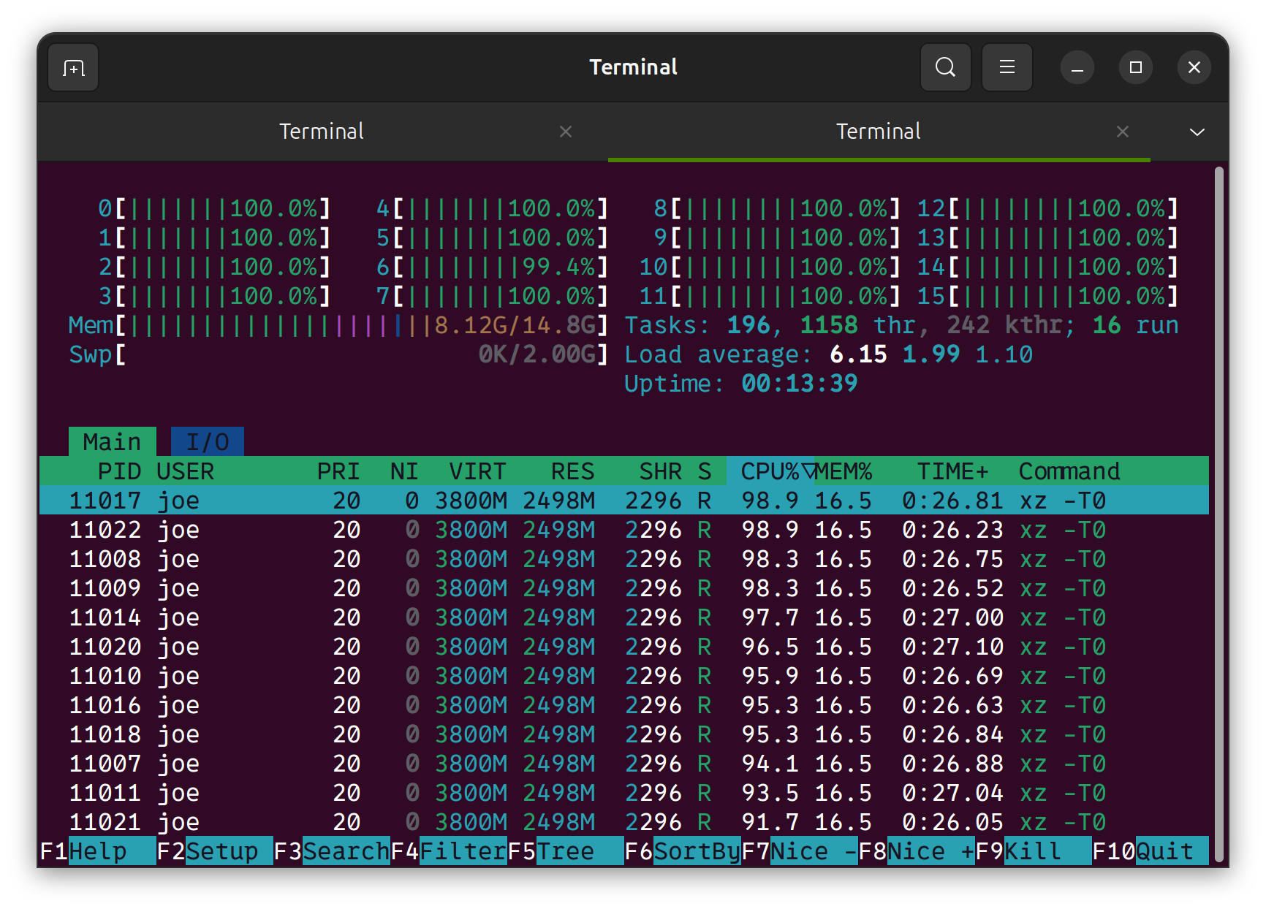Open a new terminal tab with the plus icon
The height and width of the screenshot is (909, 1266).
click(x=73, y=67)
